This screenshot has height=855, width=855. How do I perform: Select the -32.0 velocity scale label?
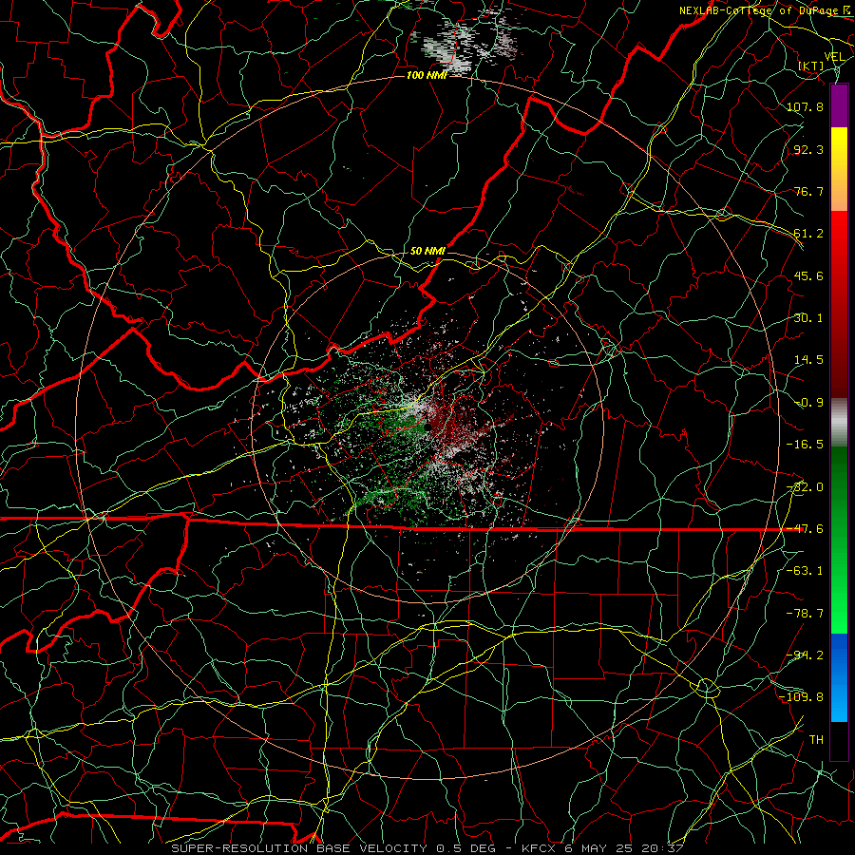[805, 487]
